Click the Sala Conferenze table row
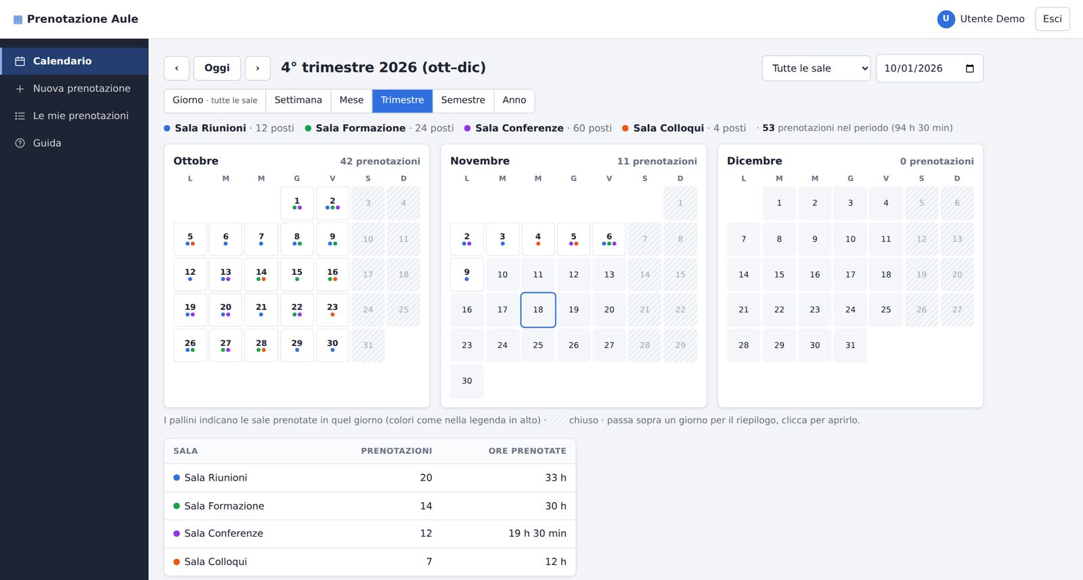This screenshot has width=1083, height=580. point(370,534)
